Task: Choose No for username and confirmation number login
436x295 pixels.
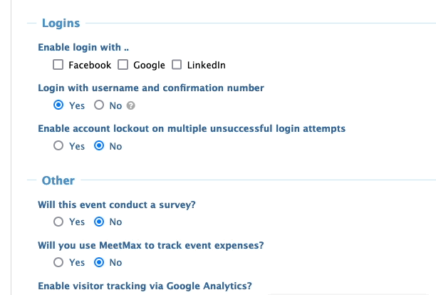Action: click(100, 105)
